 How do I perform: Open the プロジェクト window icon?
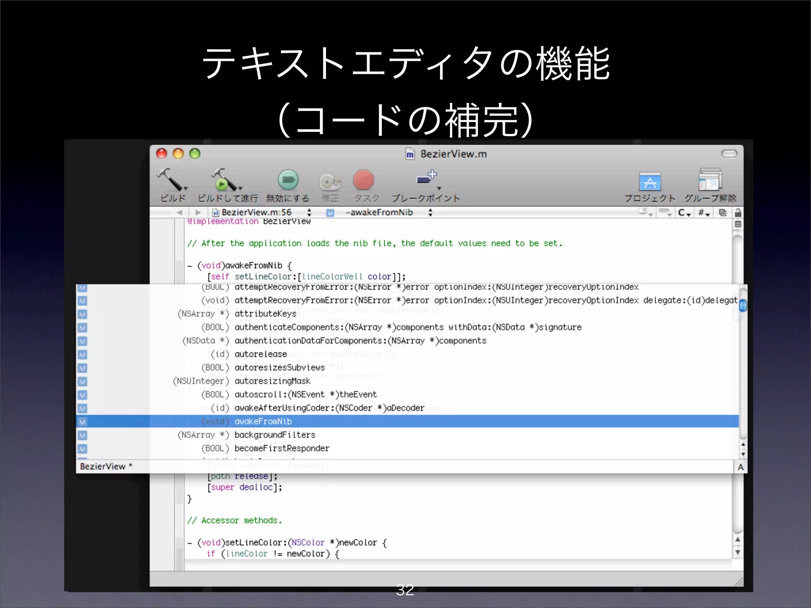(x=650, y=181)
